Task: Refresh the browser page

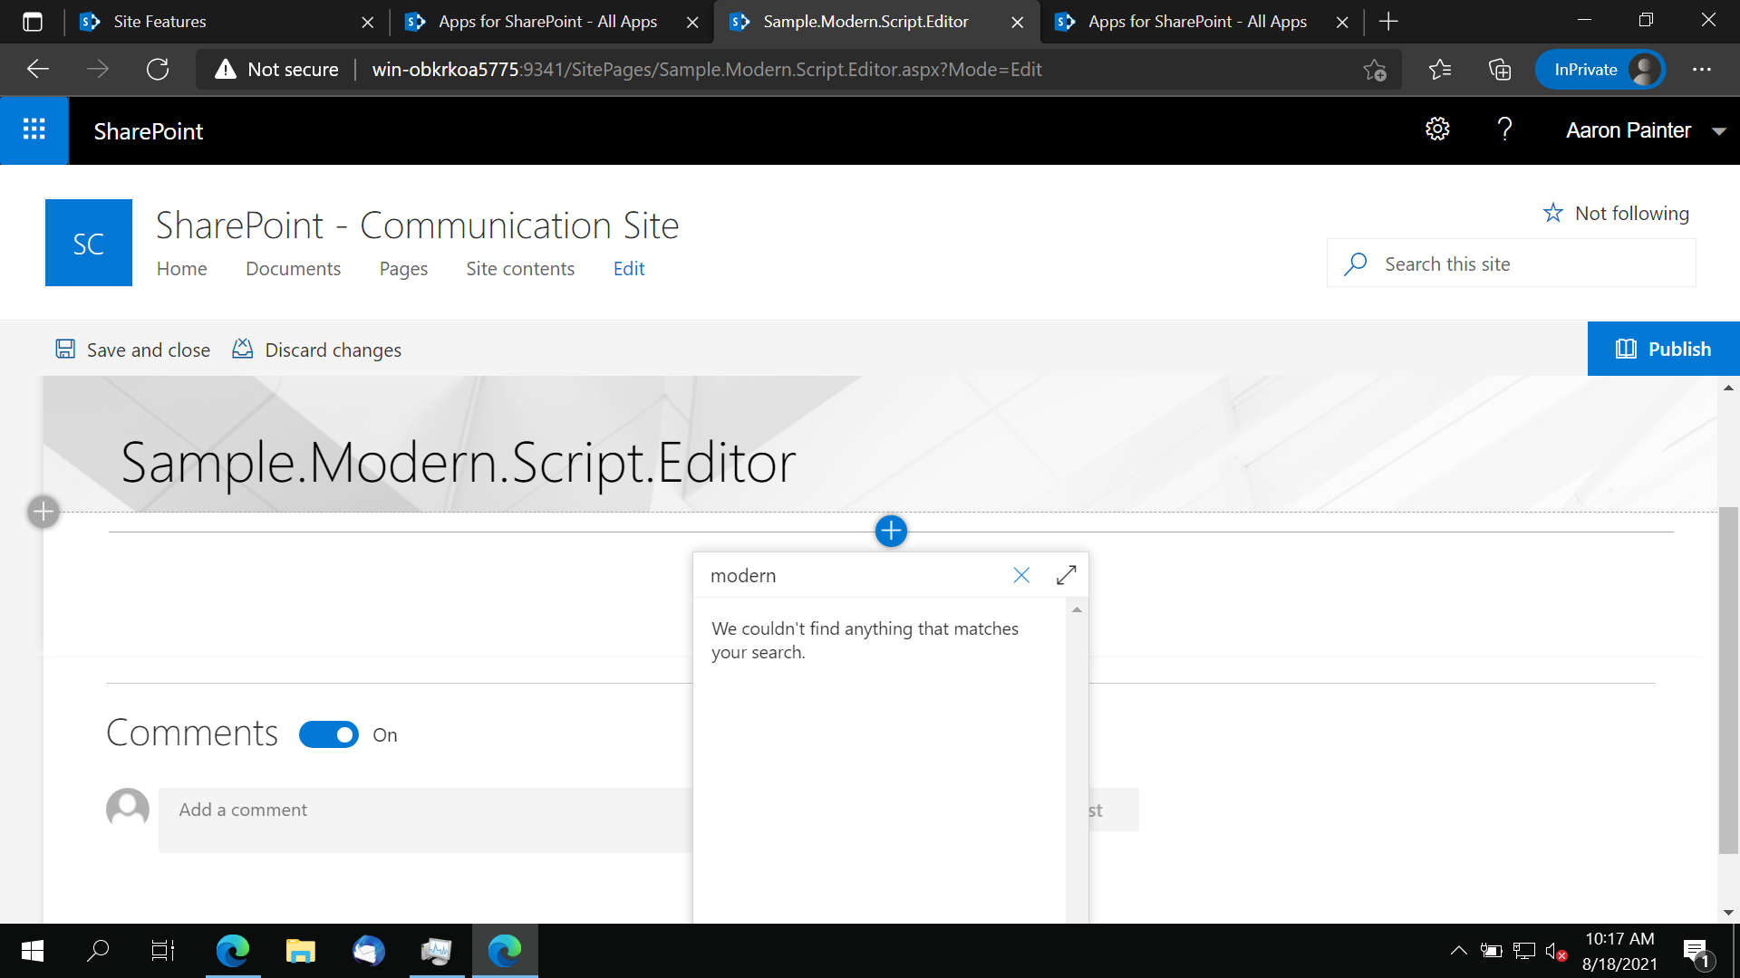Action: 158,69
